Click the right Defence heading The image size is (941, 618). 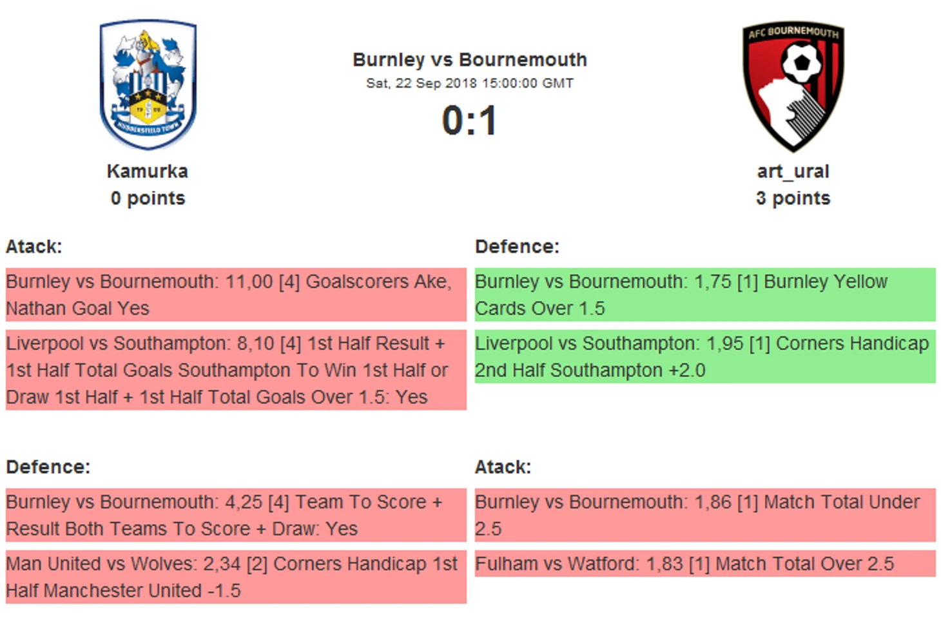tap(517, 247)
